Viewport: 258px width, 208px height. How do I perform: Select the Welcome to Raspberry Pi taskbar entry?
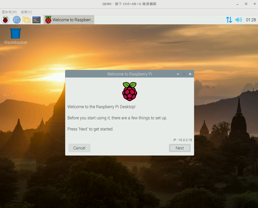69,20
